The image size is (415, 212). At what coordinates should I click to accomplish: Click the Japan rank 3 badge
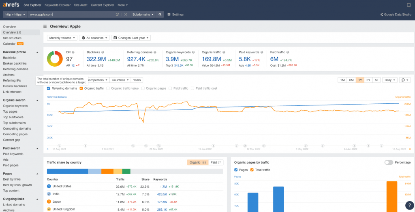[49, 202]
